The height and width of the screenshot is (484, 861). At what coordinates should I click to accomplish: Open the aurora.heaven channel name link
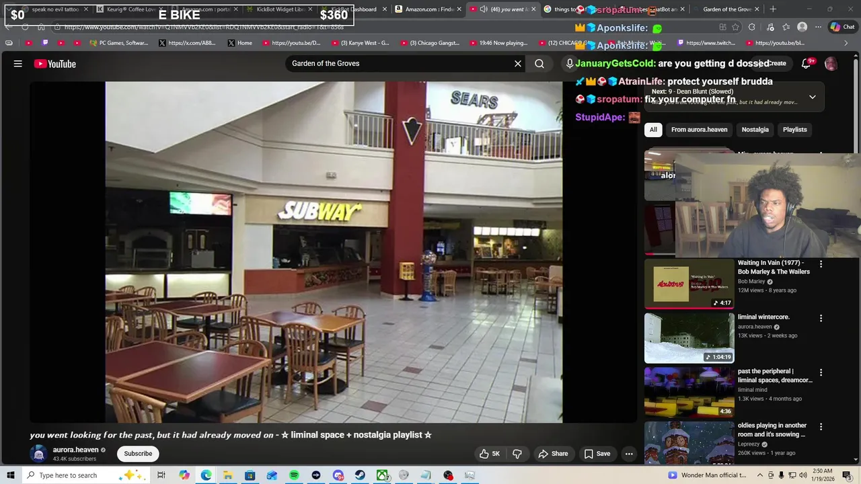tap(75, 450)
